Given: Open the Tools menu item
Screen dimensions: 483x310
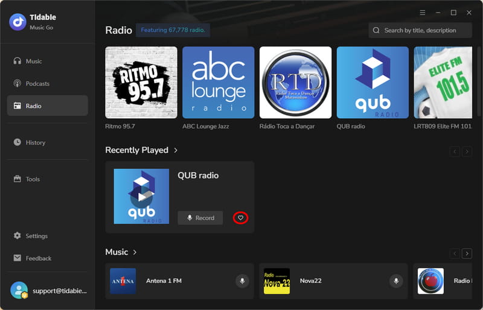Looking at the screenshot, I should click(48, 179).
